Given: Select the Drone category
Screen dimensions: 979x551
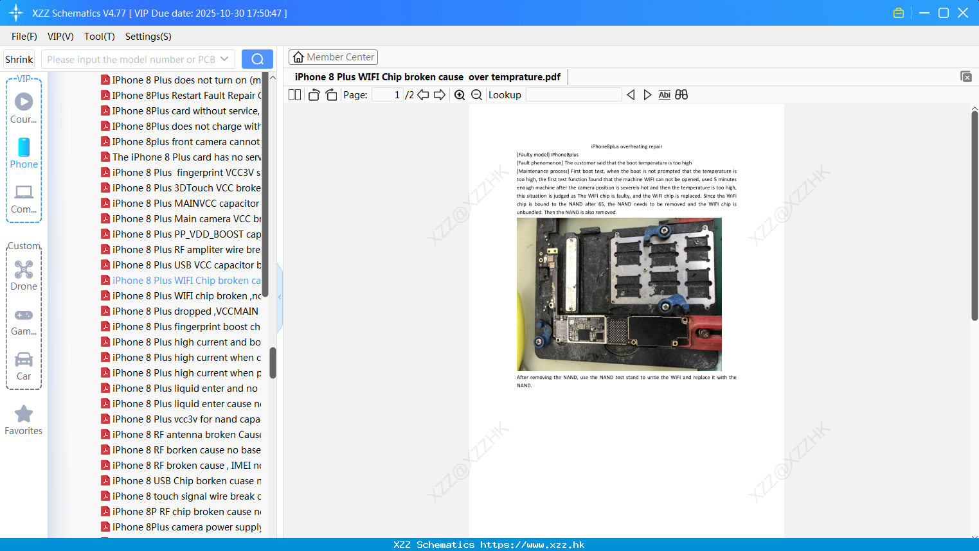Looking at the screenshot, I should pyautogui.click(x=24, y=275).
